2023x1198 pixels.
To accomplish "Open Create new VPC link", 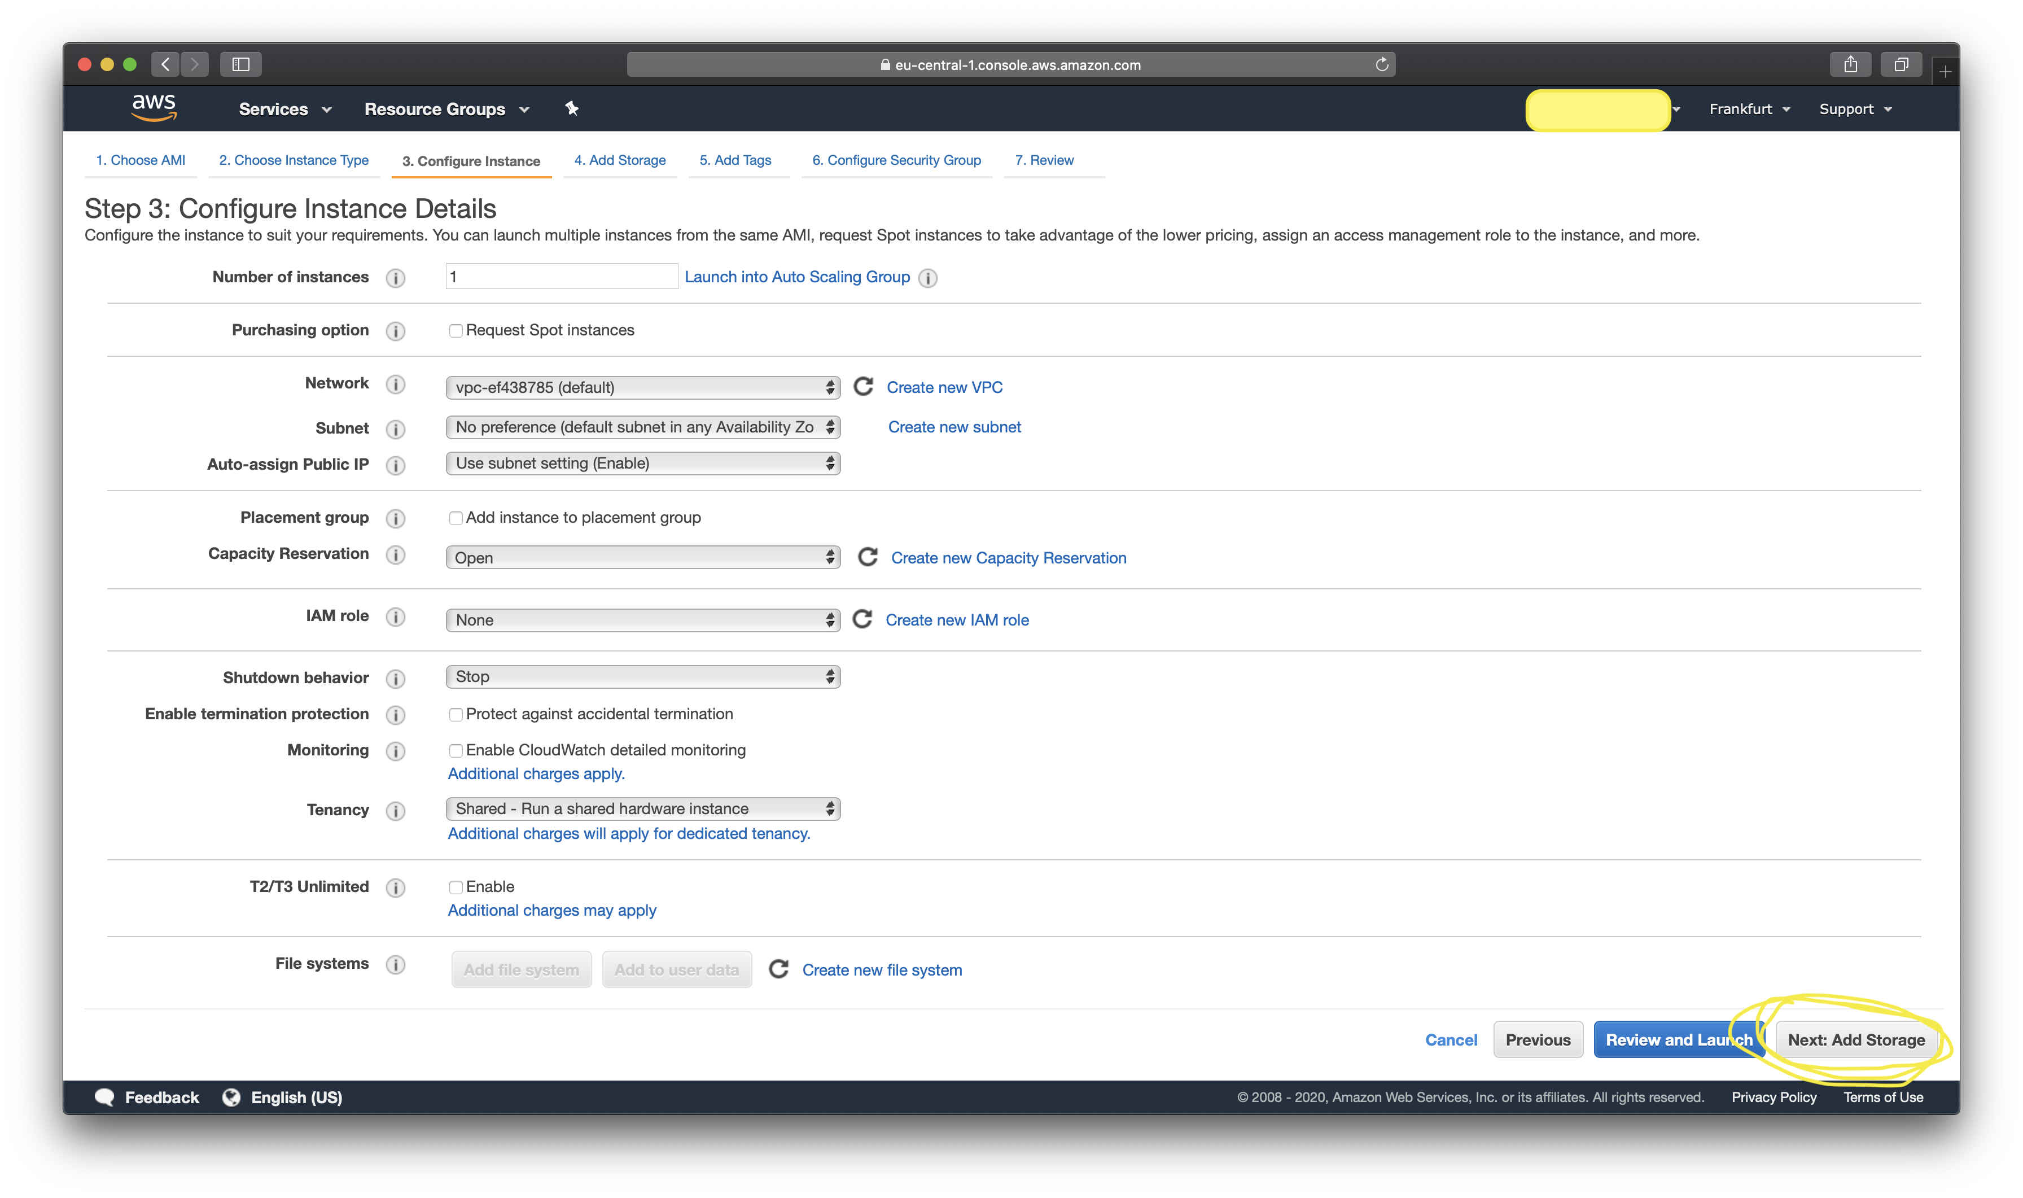I will click(x=944, y=387).
